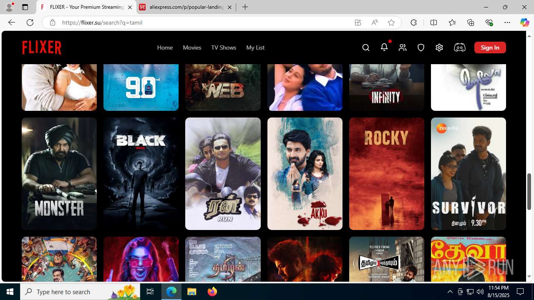Click the shield icon in Flixer header
The height and width of the screenshot is (300, 534).
click(421, 47)
